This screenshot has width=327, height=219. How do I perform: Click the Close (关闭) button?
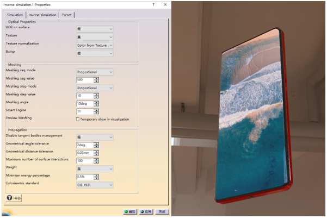pos(162,211)
